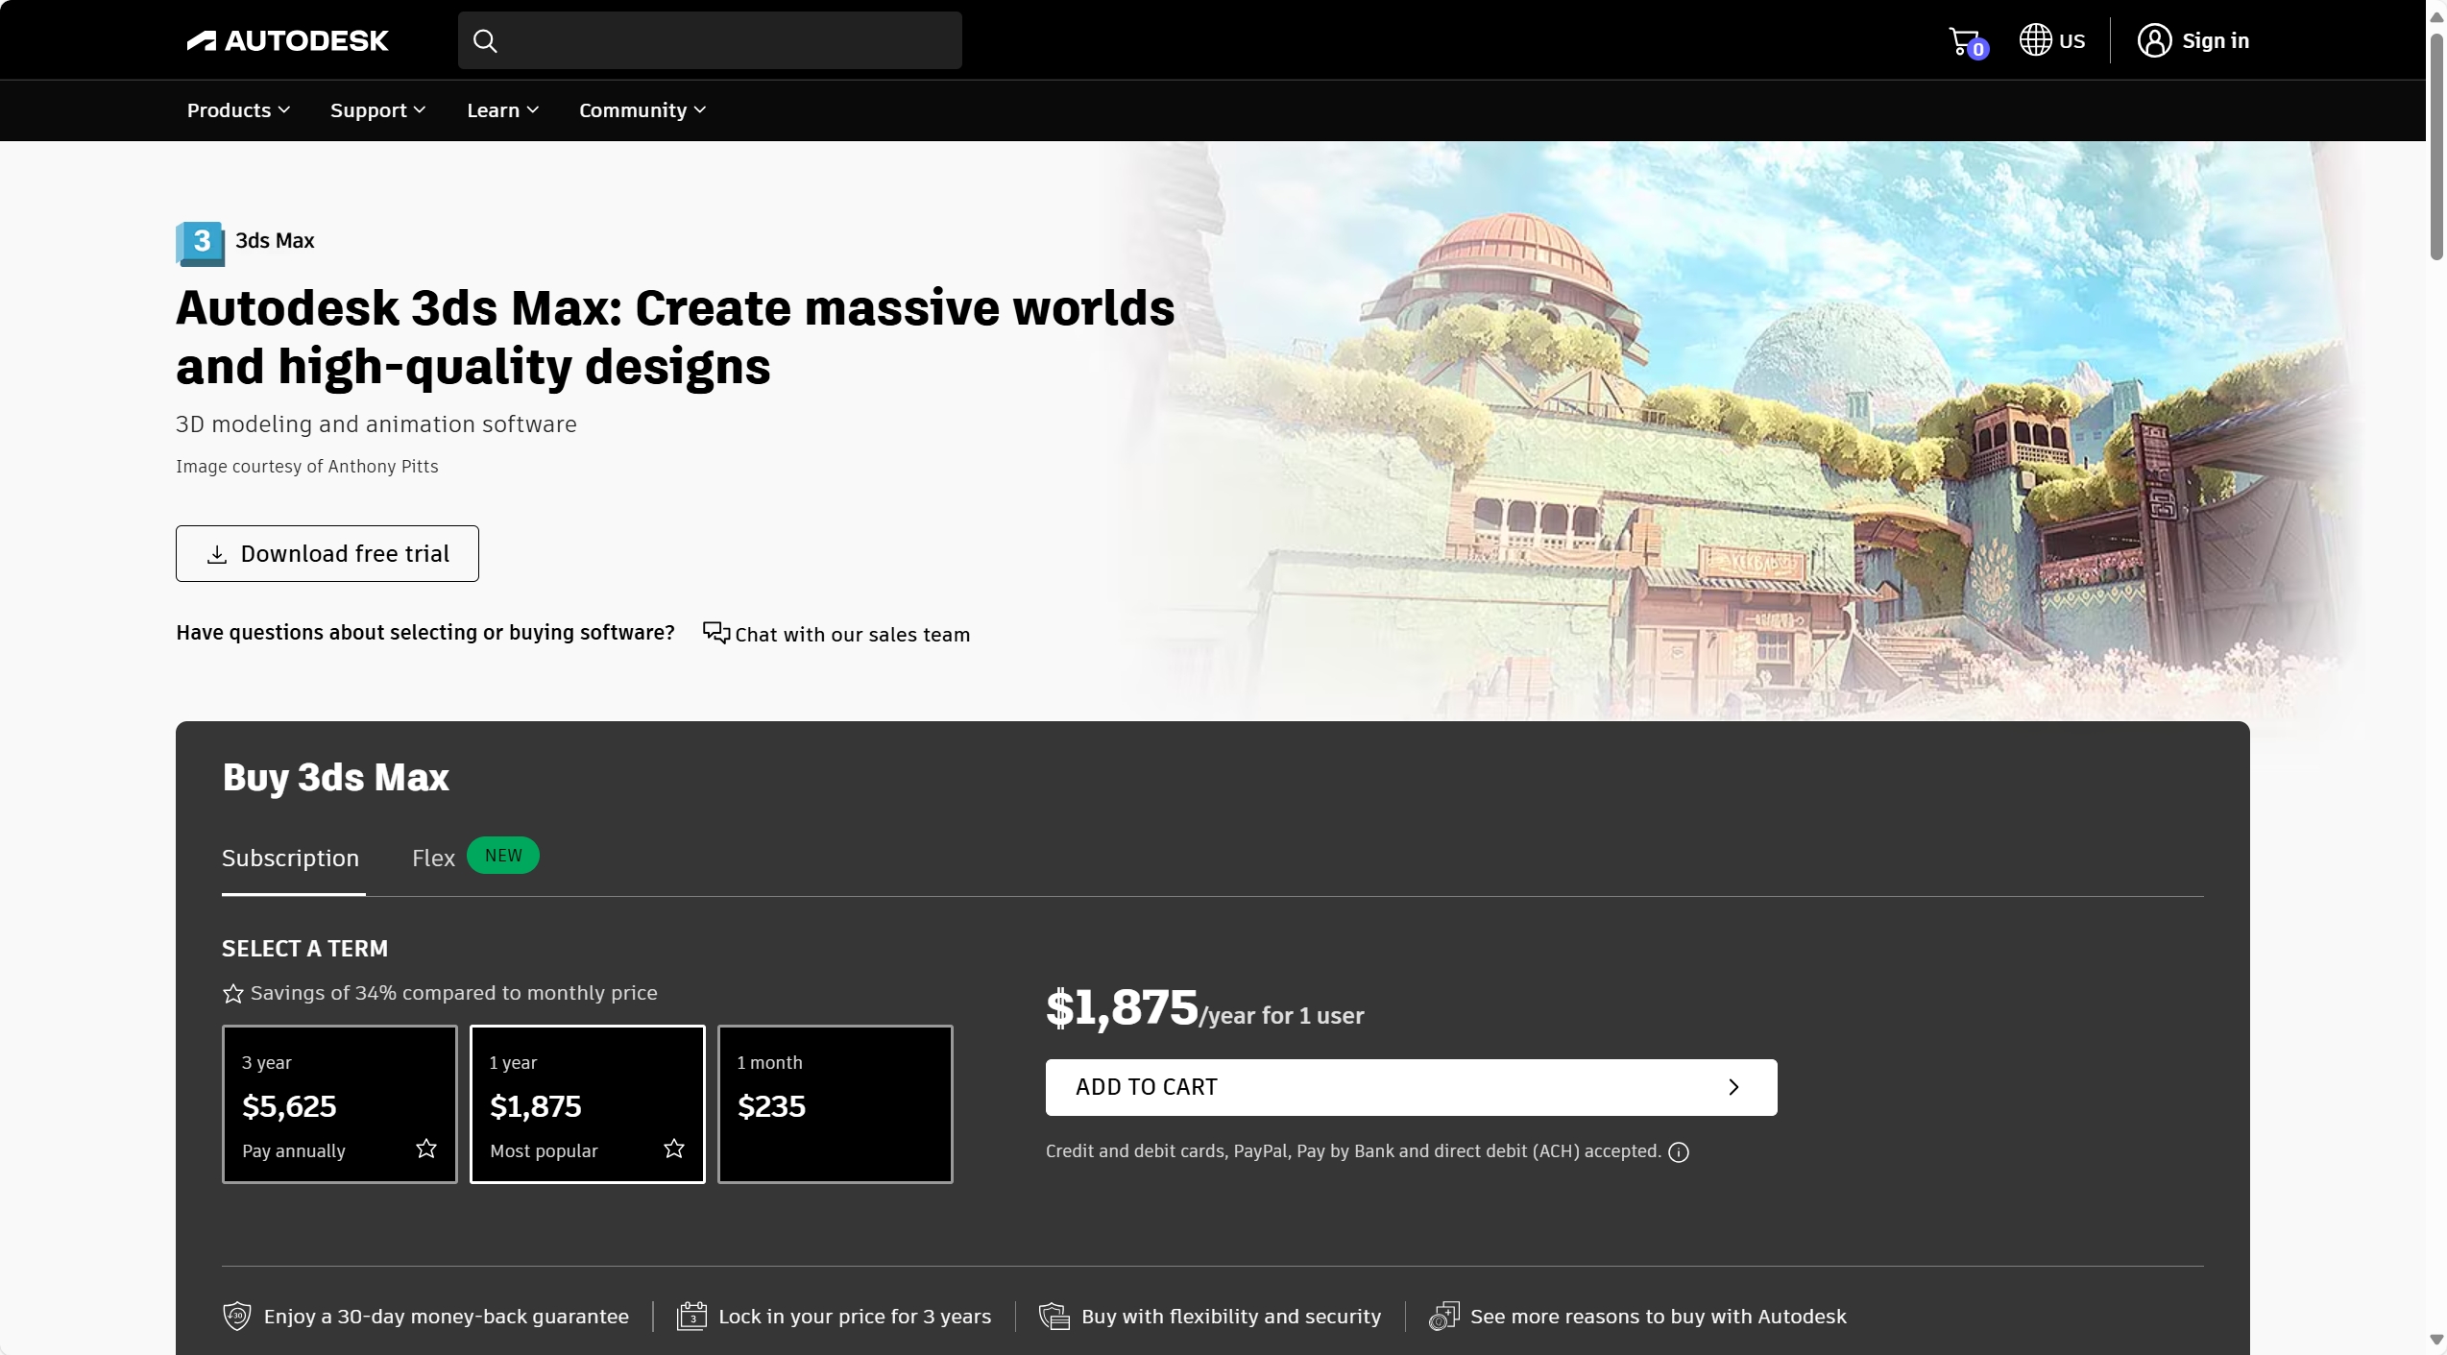This screenshot has width=2447, height=1355.
Task: Click the arrow on Add to Cart
Action: pyautogui.click(x=1733, y=1087)
